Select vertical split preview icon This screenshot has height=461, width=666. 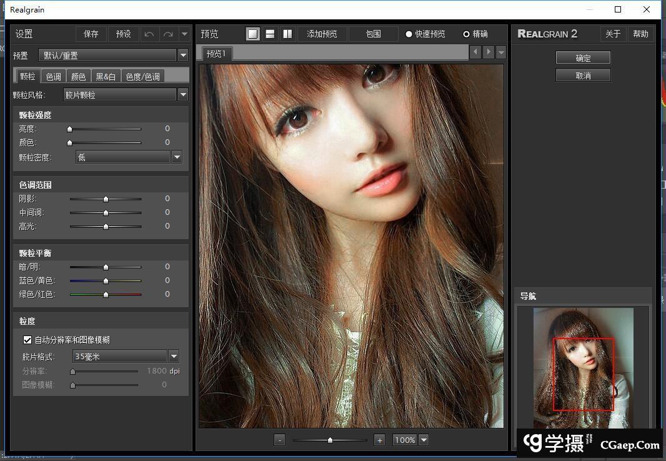point(287,34)
